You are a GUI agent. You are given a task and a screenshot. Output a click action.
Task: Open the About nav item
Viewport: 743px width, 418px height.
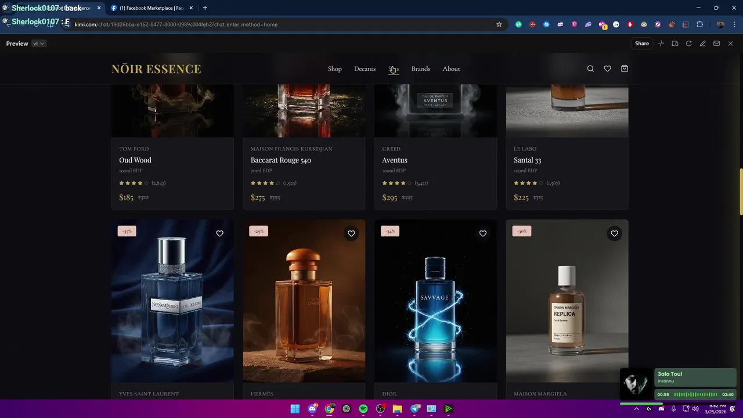click(451, 69)
